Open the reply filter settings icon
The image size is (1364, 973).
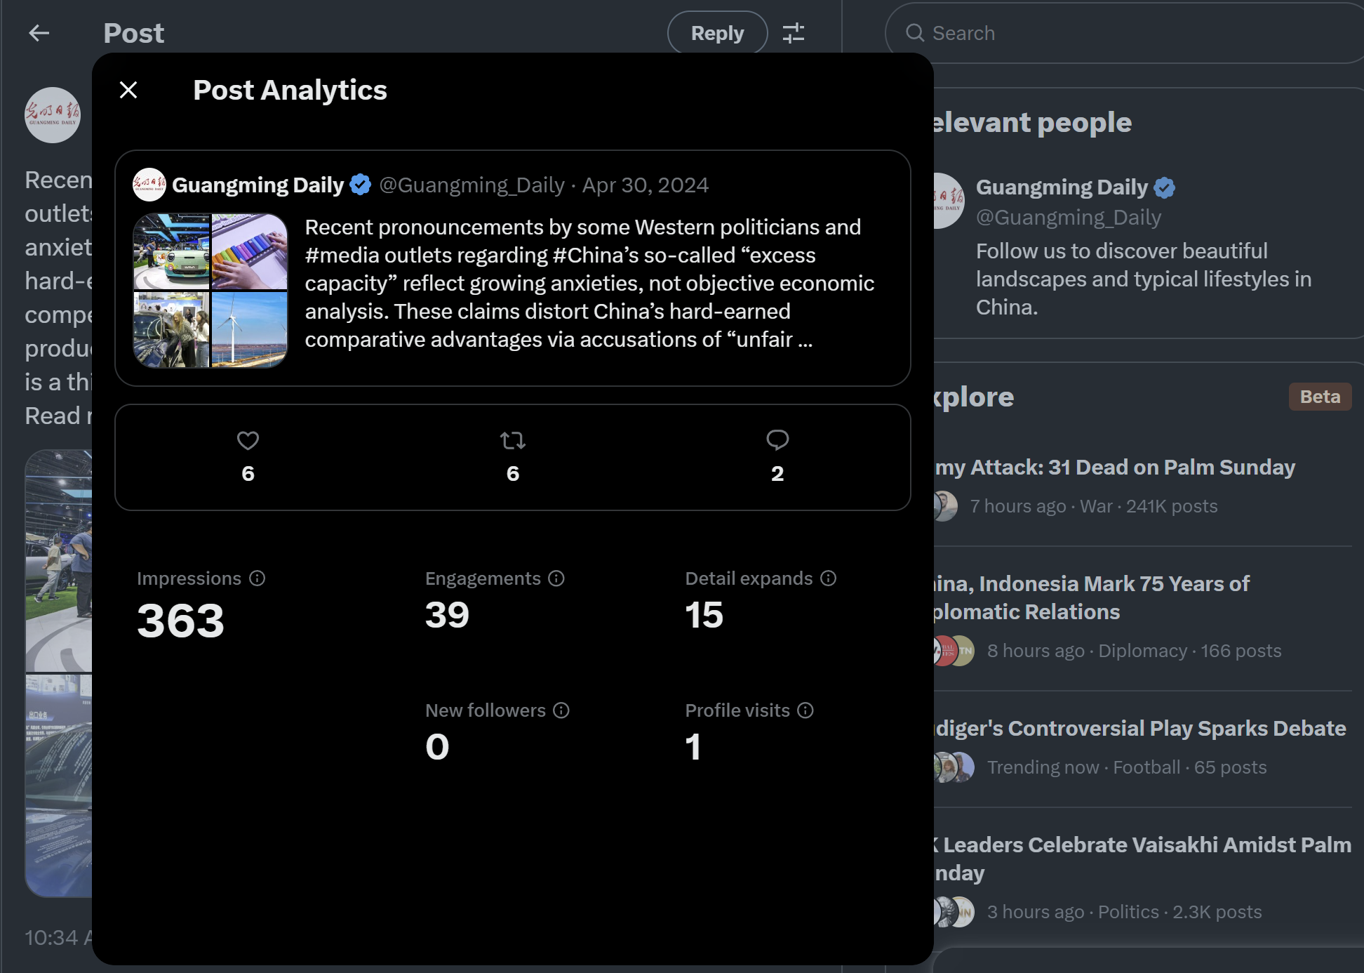click(794, 33)
